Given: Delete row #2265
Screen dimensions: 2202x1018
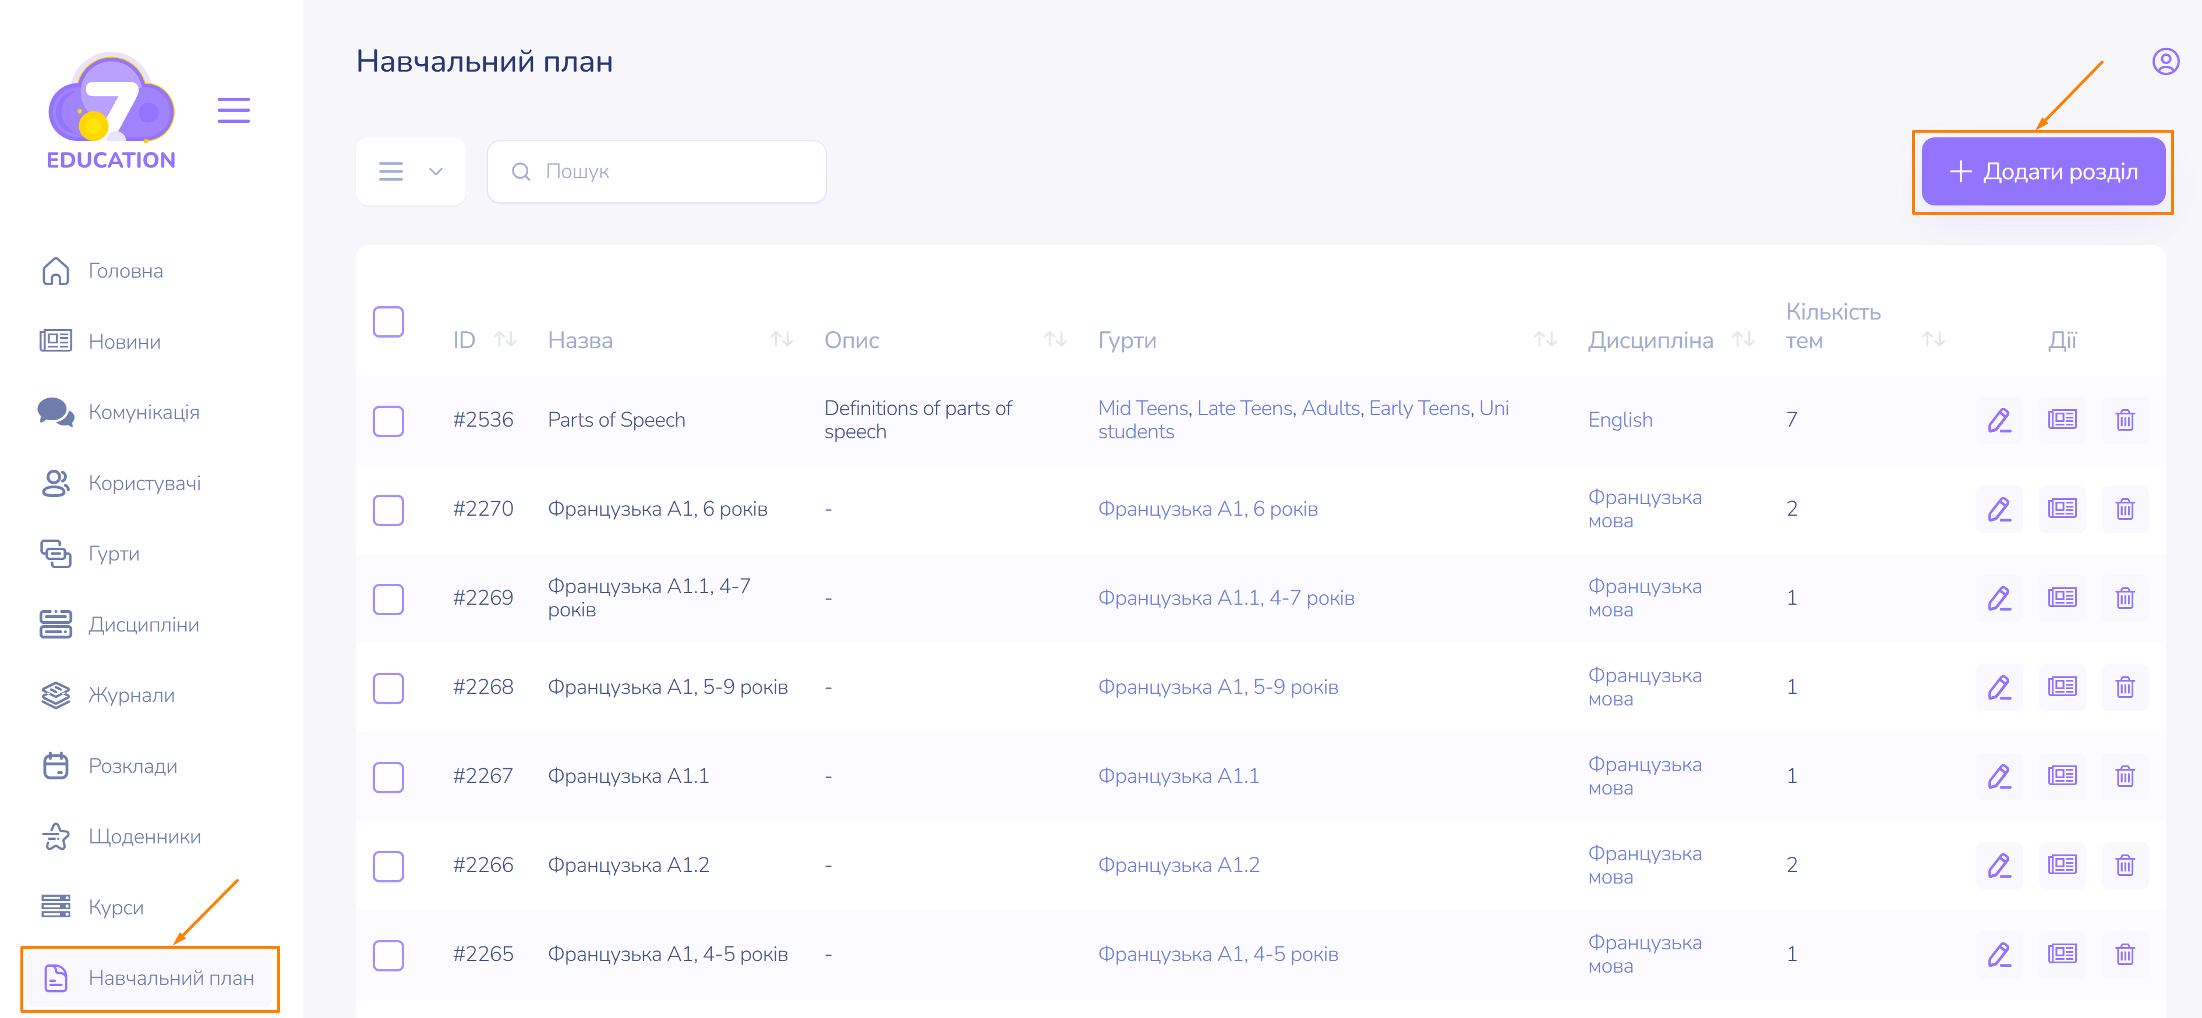Looking at the screenshot, I should pos(2124,954).
